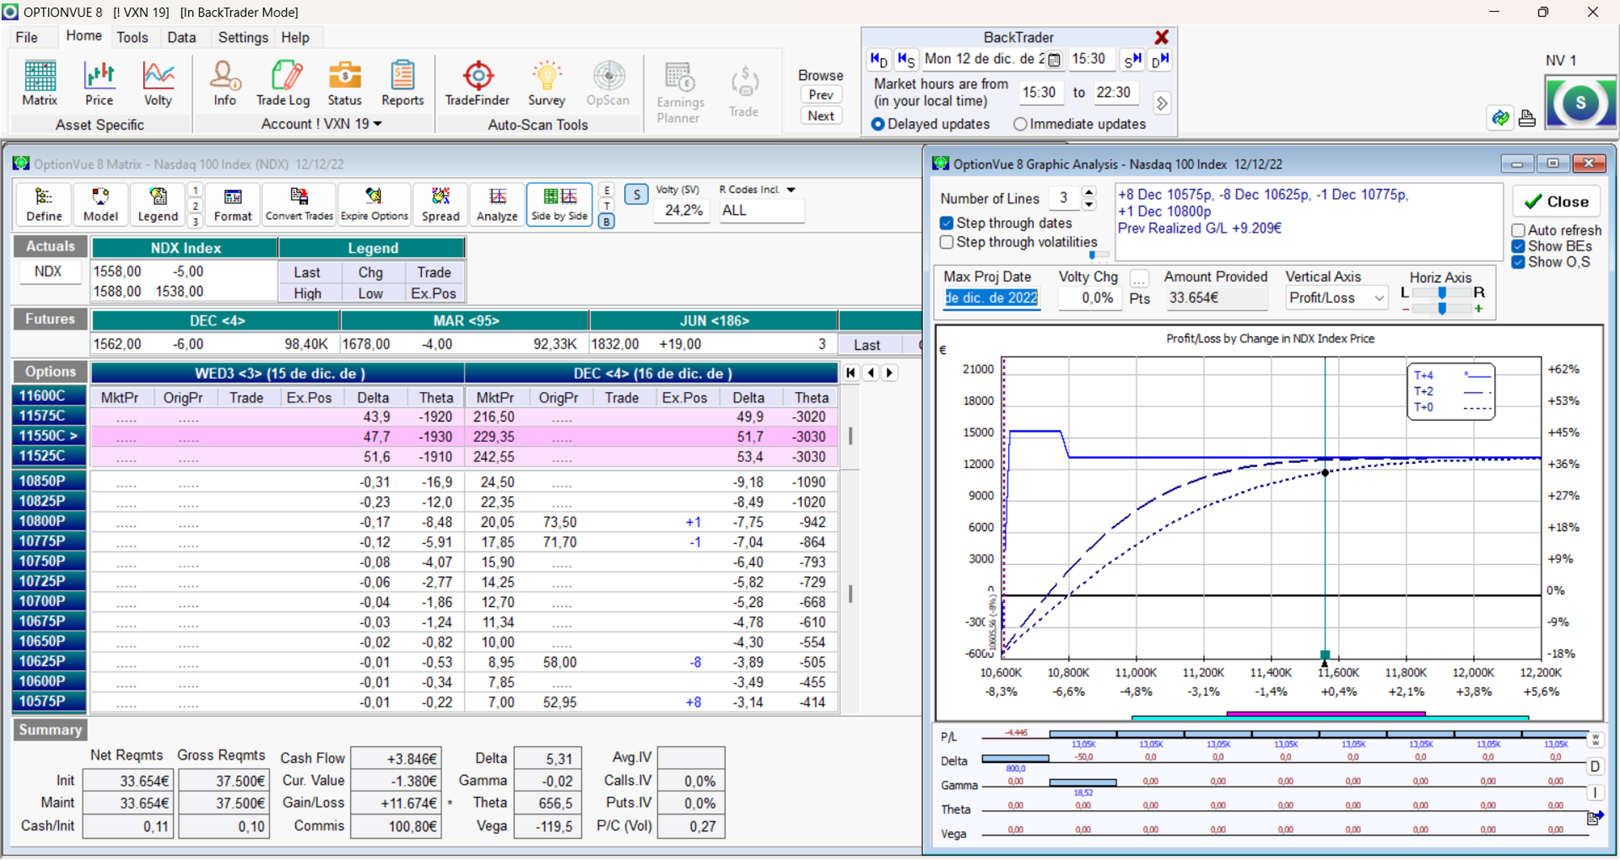This screenshot has width=1620, height=860.
Task: Open the Settings menu
Action: click(243, 37)
